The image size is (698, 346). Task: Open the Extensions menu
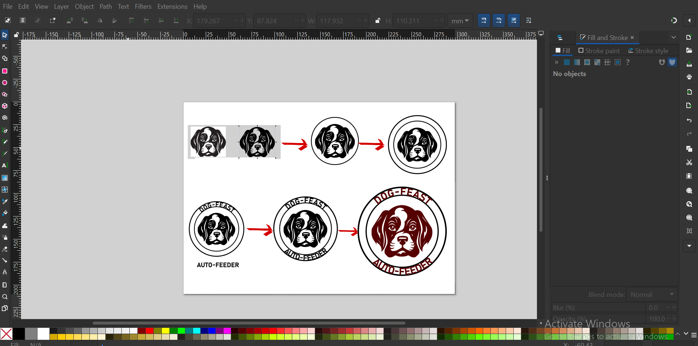(x=172, y=7)
